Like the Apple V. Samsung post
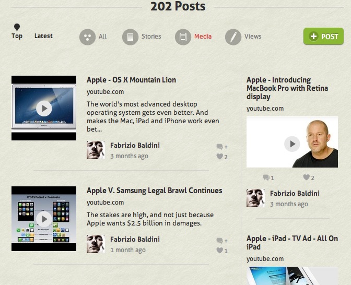The width and height of the screenshot is (351, 285). tap(220, 251)
